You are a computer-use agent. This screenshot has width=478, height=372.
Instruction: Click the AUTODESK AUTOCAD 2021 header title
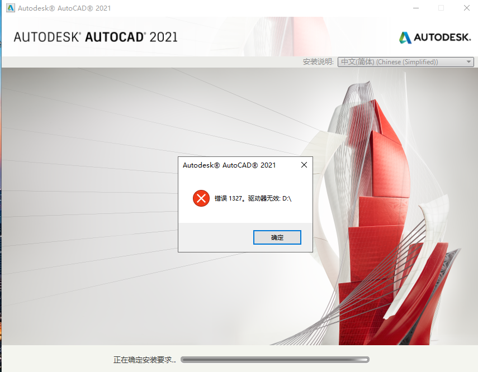coord(96,37)
